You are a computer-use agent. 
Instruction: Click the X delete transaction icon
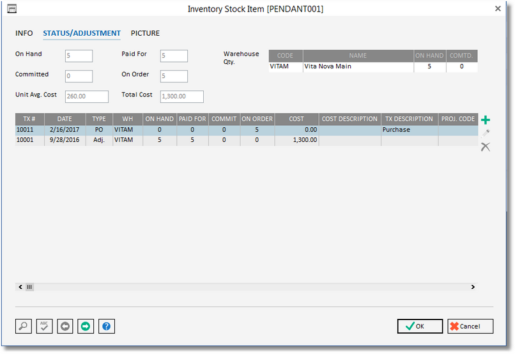point(486,147)
